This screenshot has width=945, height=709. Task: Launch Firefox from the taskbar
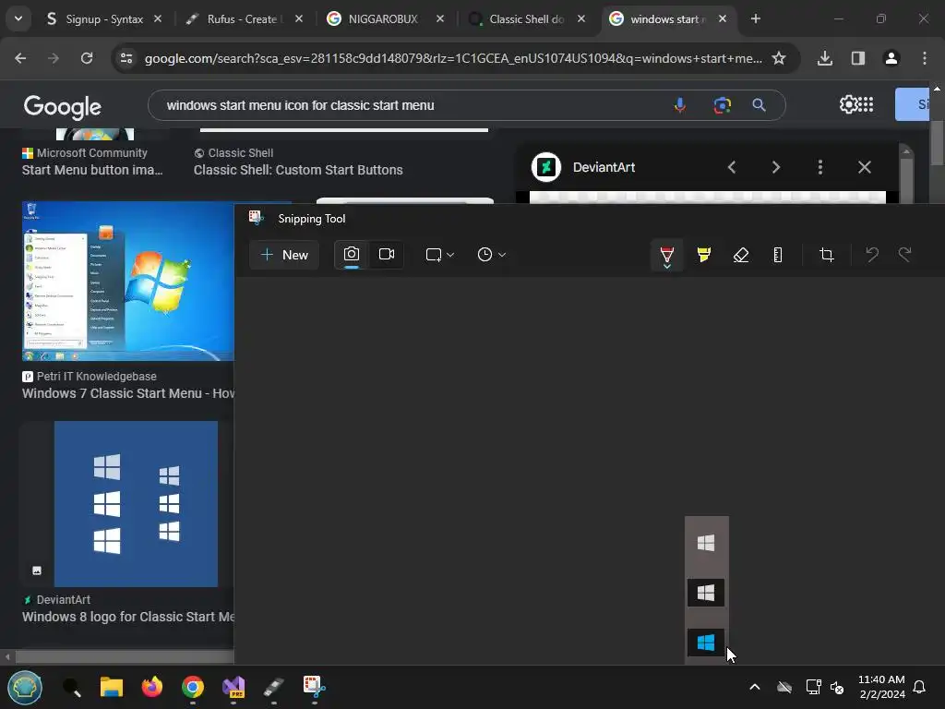click(x=152, y=687)
